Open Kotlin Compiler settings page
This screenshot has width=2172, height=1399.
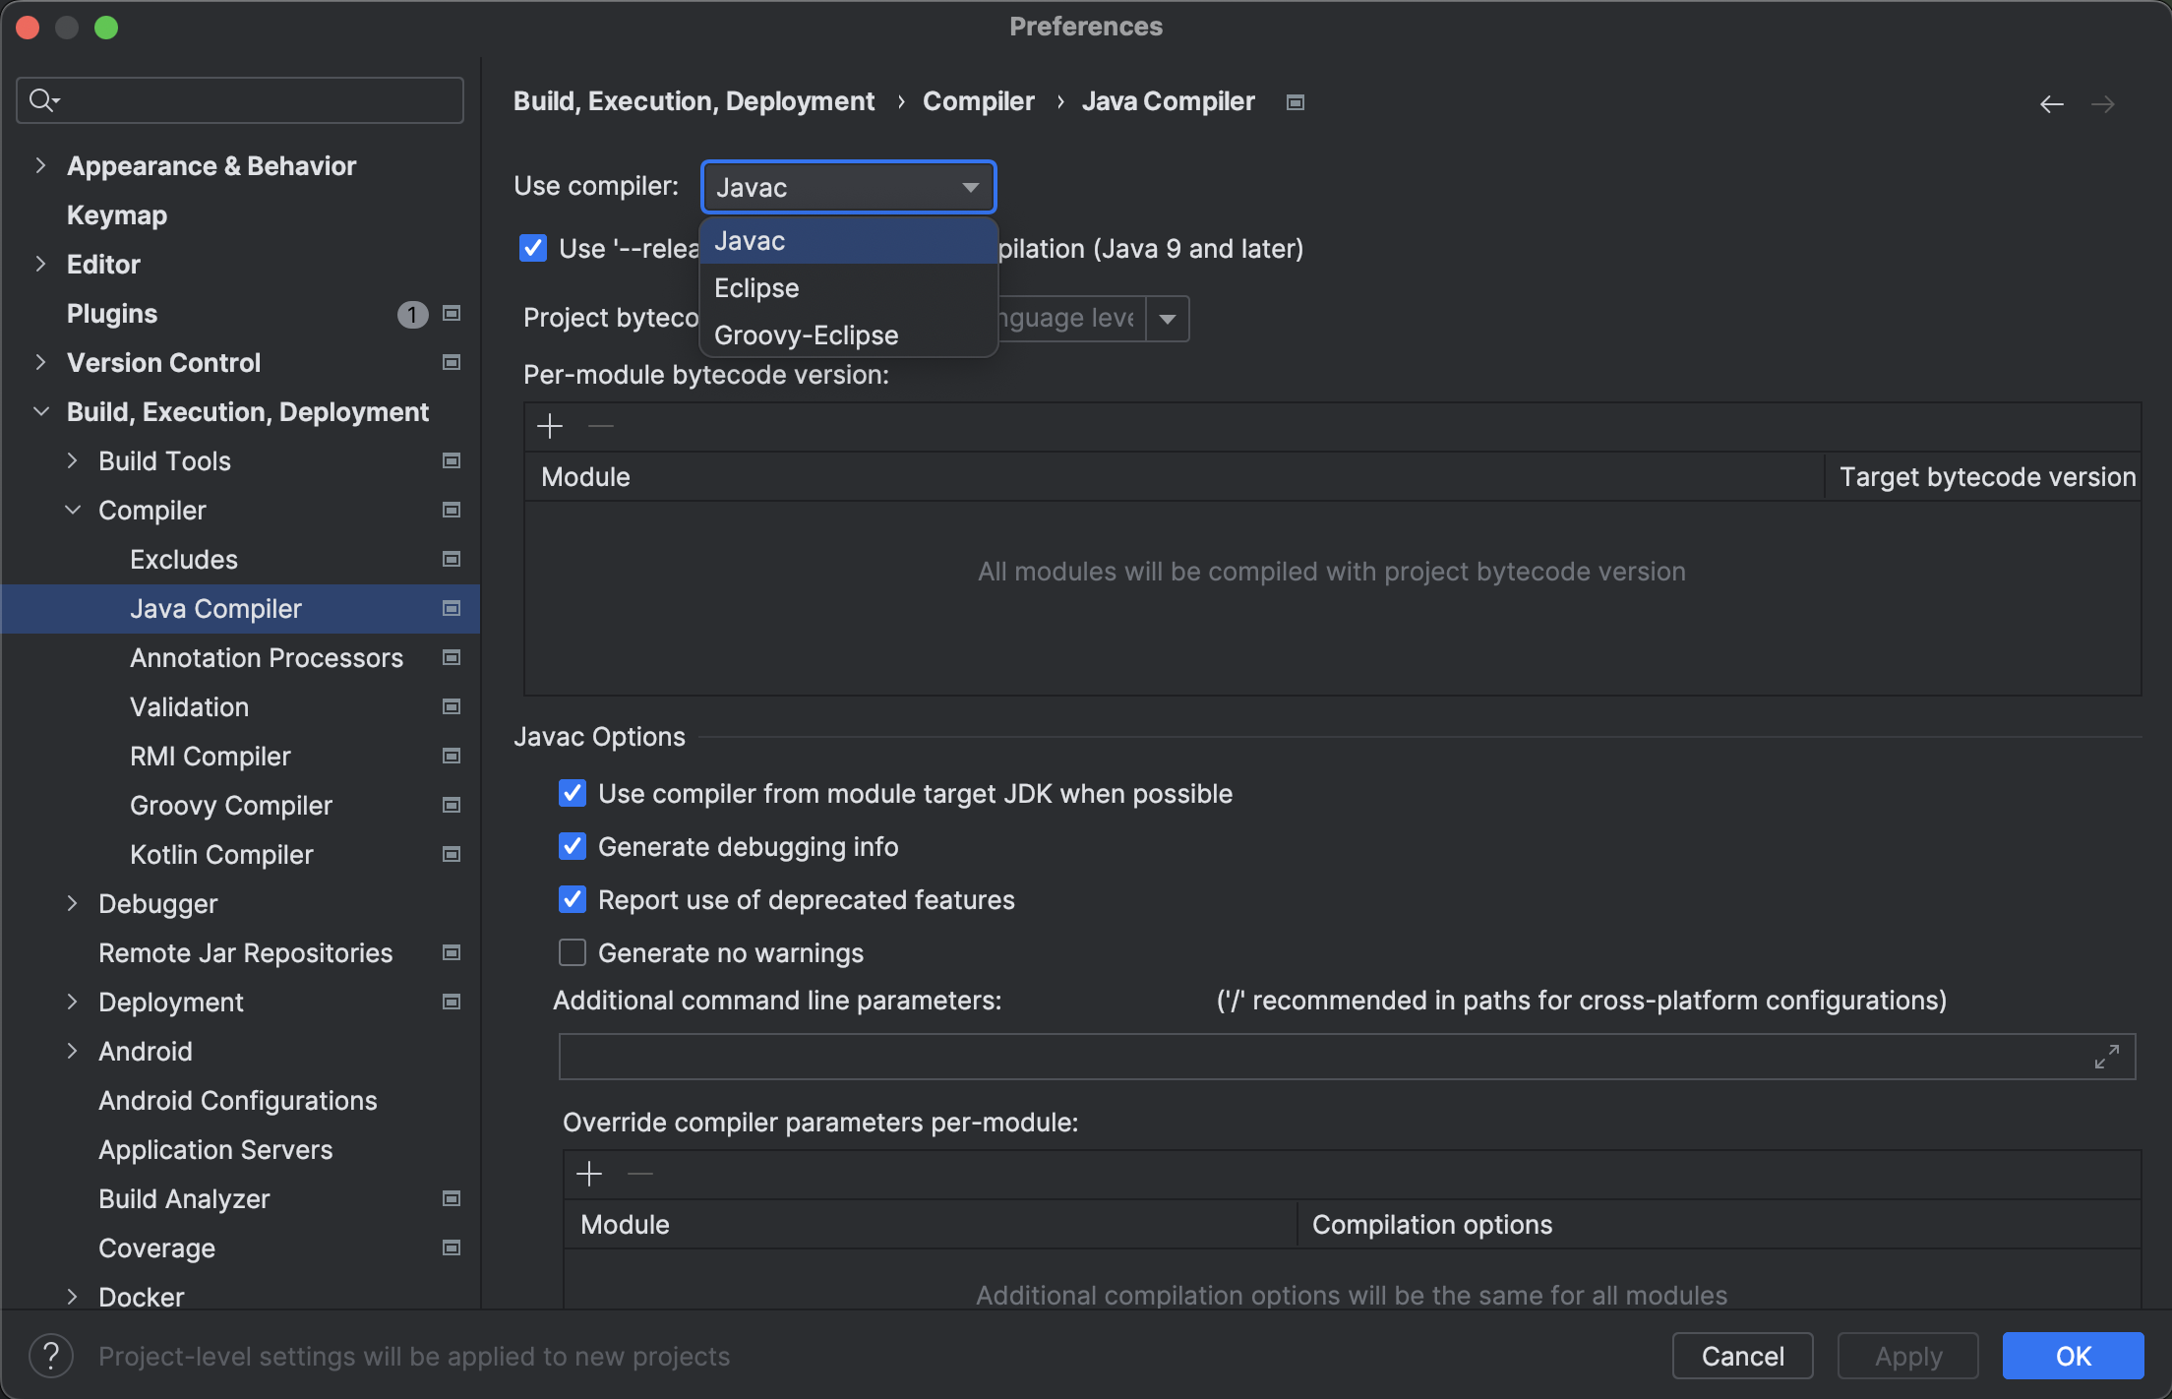(221, 854)
